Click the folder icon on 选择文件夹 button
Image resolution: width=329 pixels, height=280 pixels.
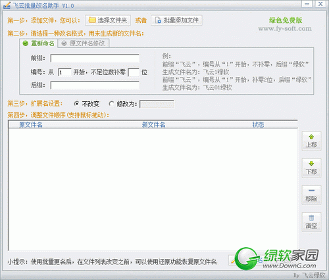click(92, 20)
